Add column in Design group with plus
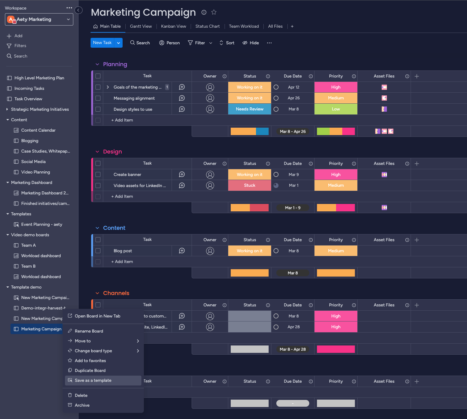Screen dimensions: 467x419 pos(417,164)
